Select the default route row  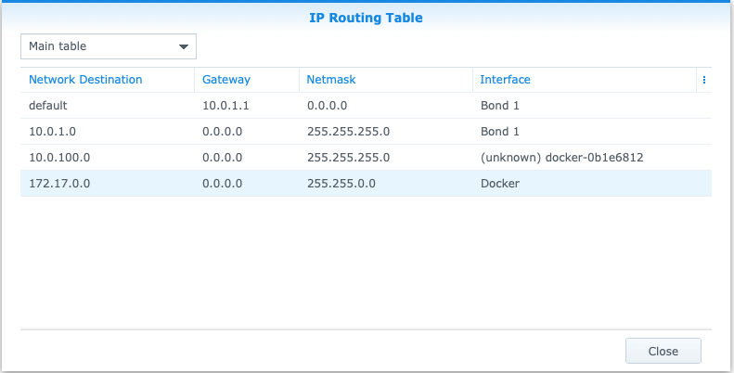tap(47, 106)
